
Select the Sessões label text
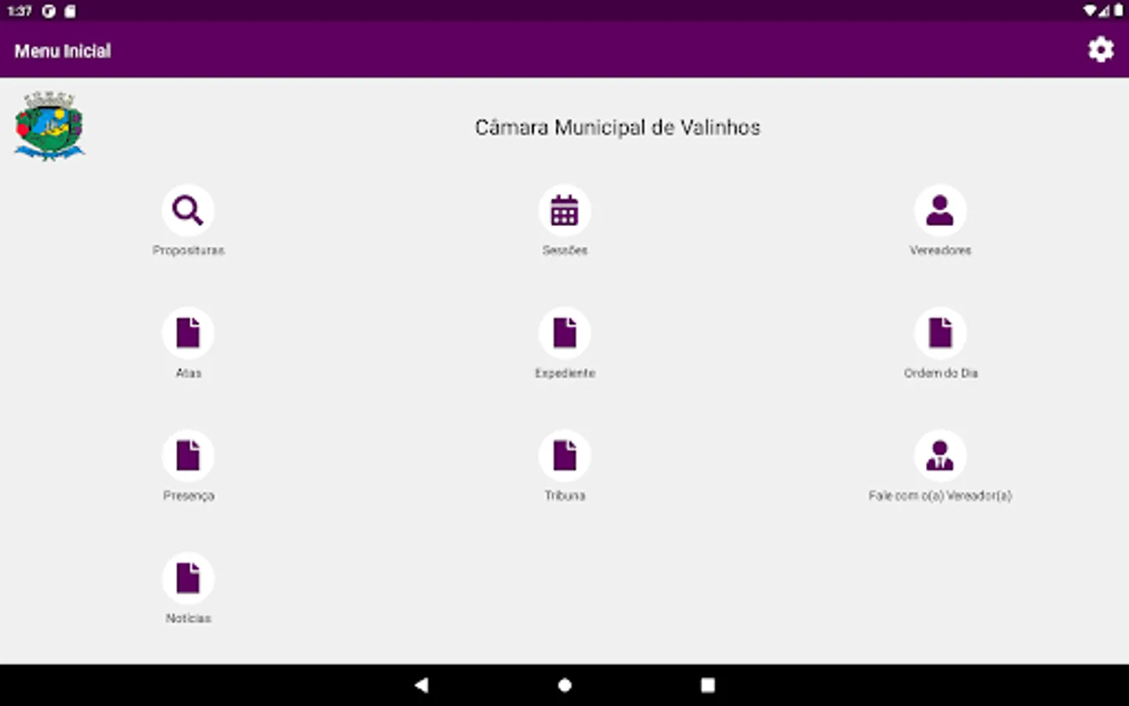click(x=564, y=250)
